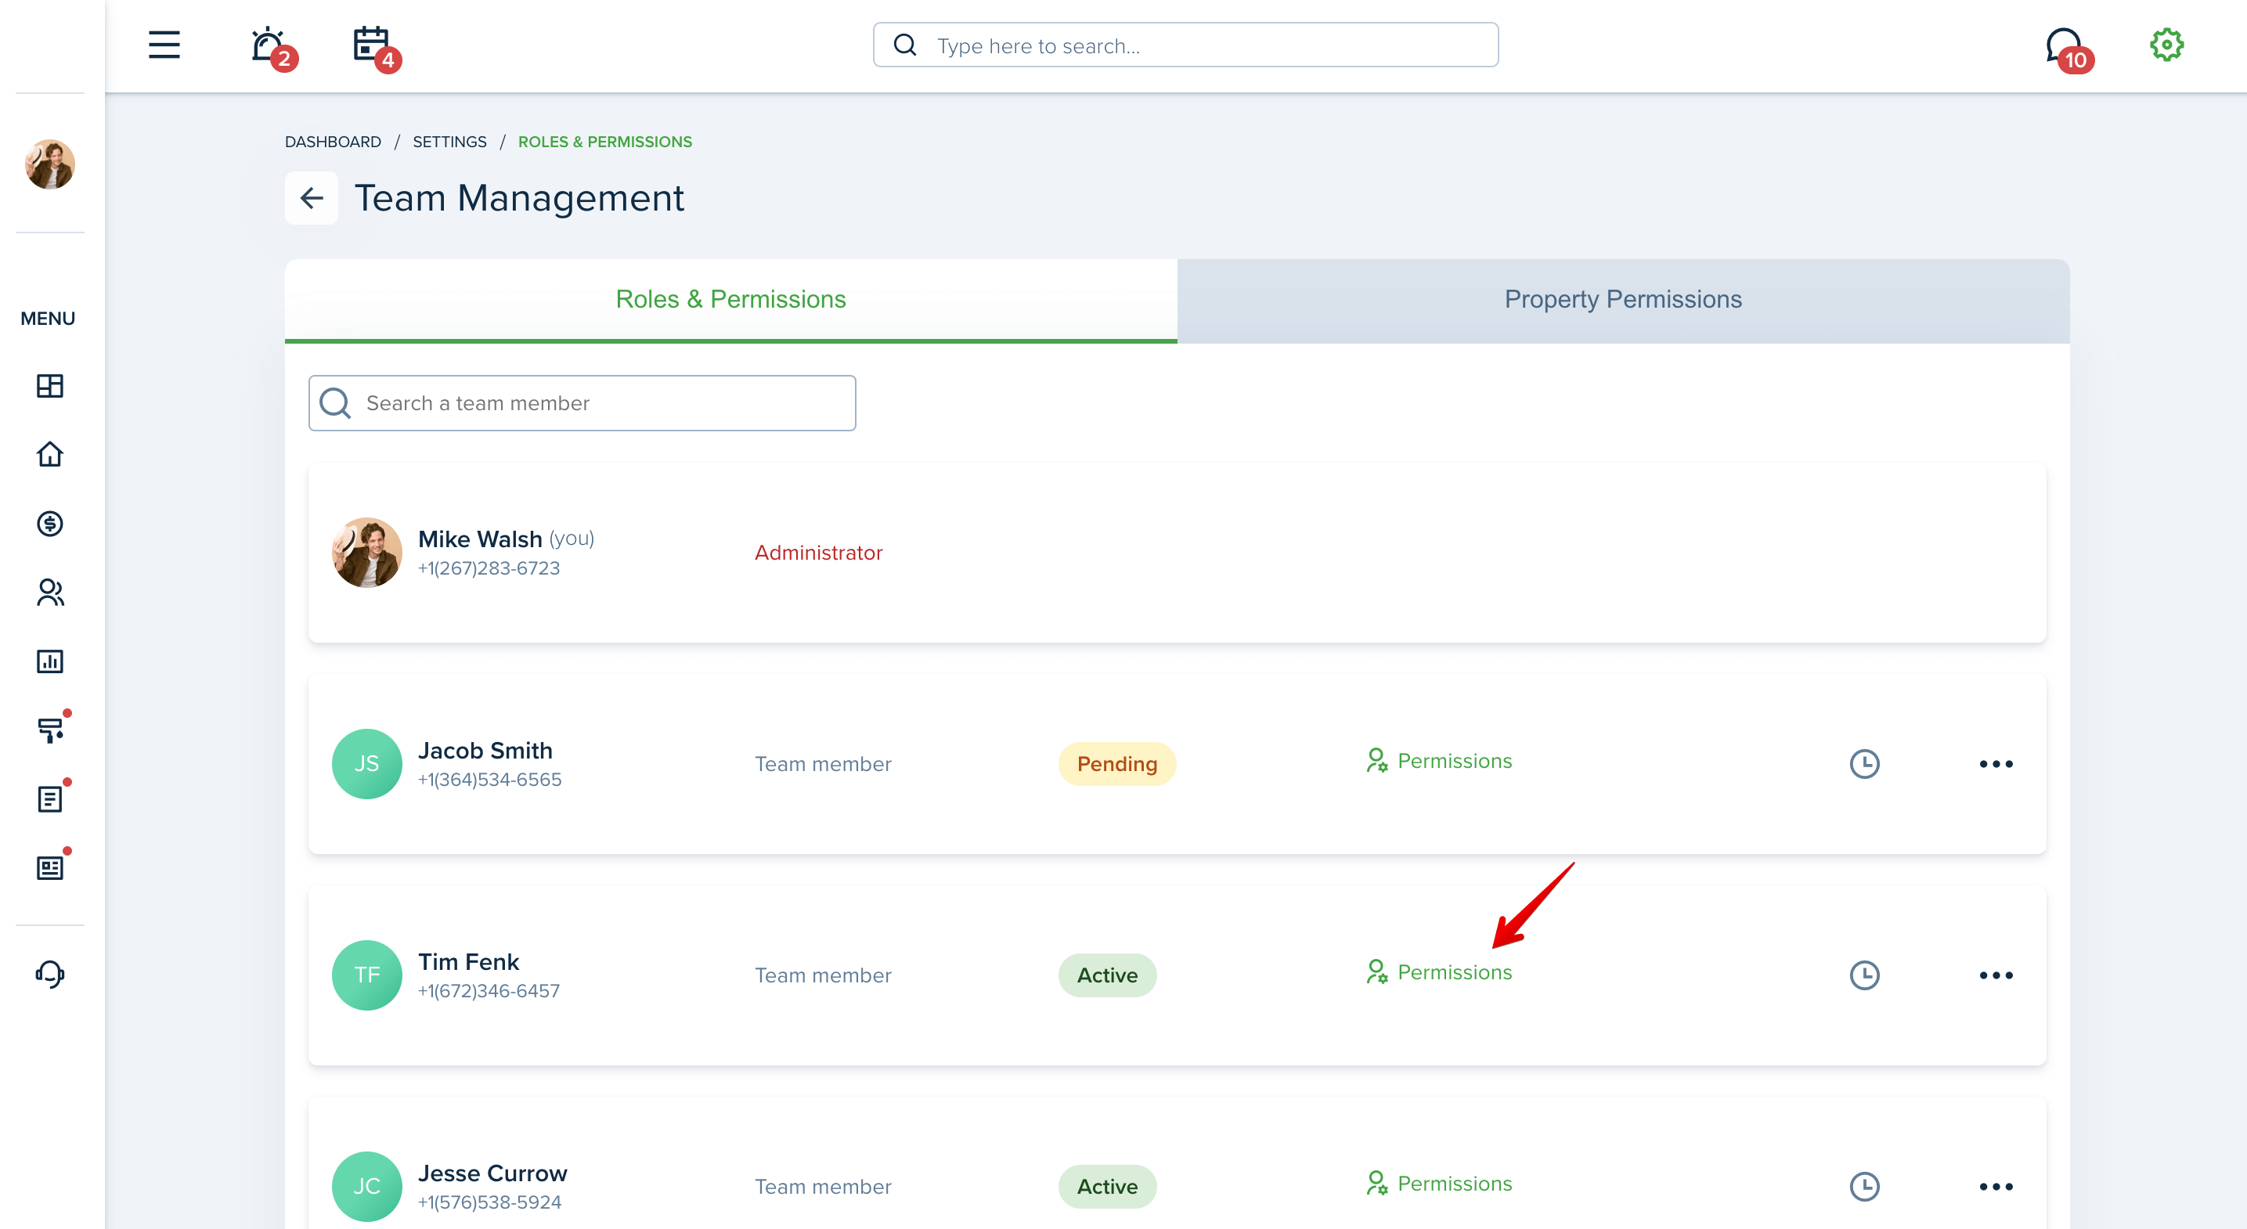Click Mike Walsh's profile photo
This screenshot has width=2247, height=1229.
[x=366, y=552]
